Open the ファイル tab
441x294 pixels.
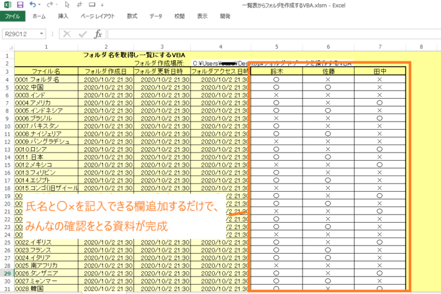(12, 16)
